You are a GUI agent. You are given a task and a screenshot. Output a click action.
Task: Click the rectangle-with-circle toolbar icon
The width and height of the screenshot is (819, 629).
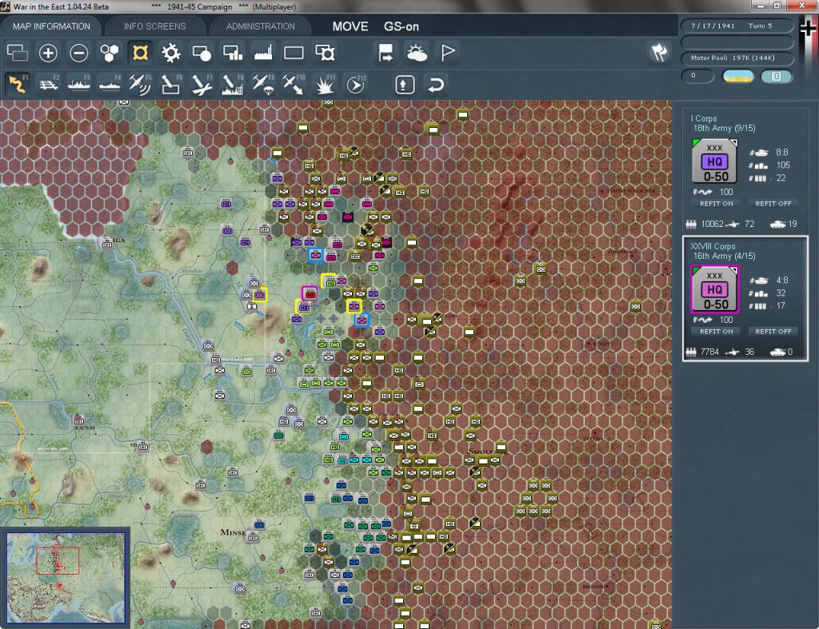coord(202,53)
